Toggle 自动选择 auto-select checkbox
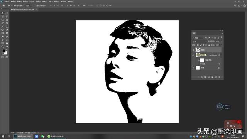Screen dimensions: 247x139 [x=15, y=5]
